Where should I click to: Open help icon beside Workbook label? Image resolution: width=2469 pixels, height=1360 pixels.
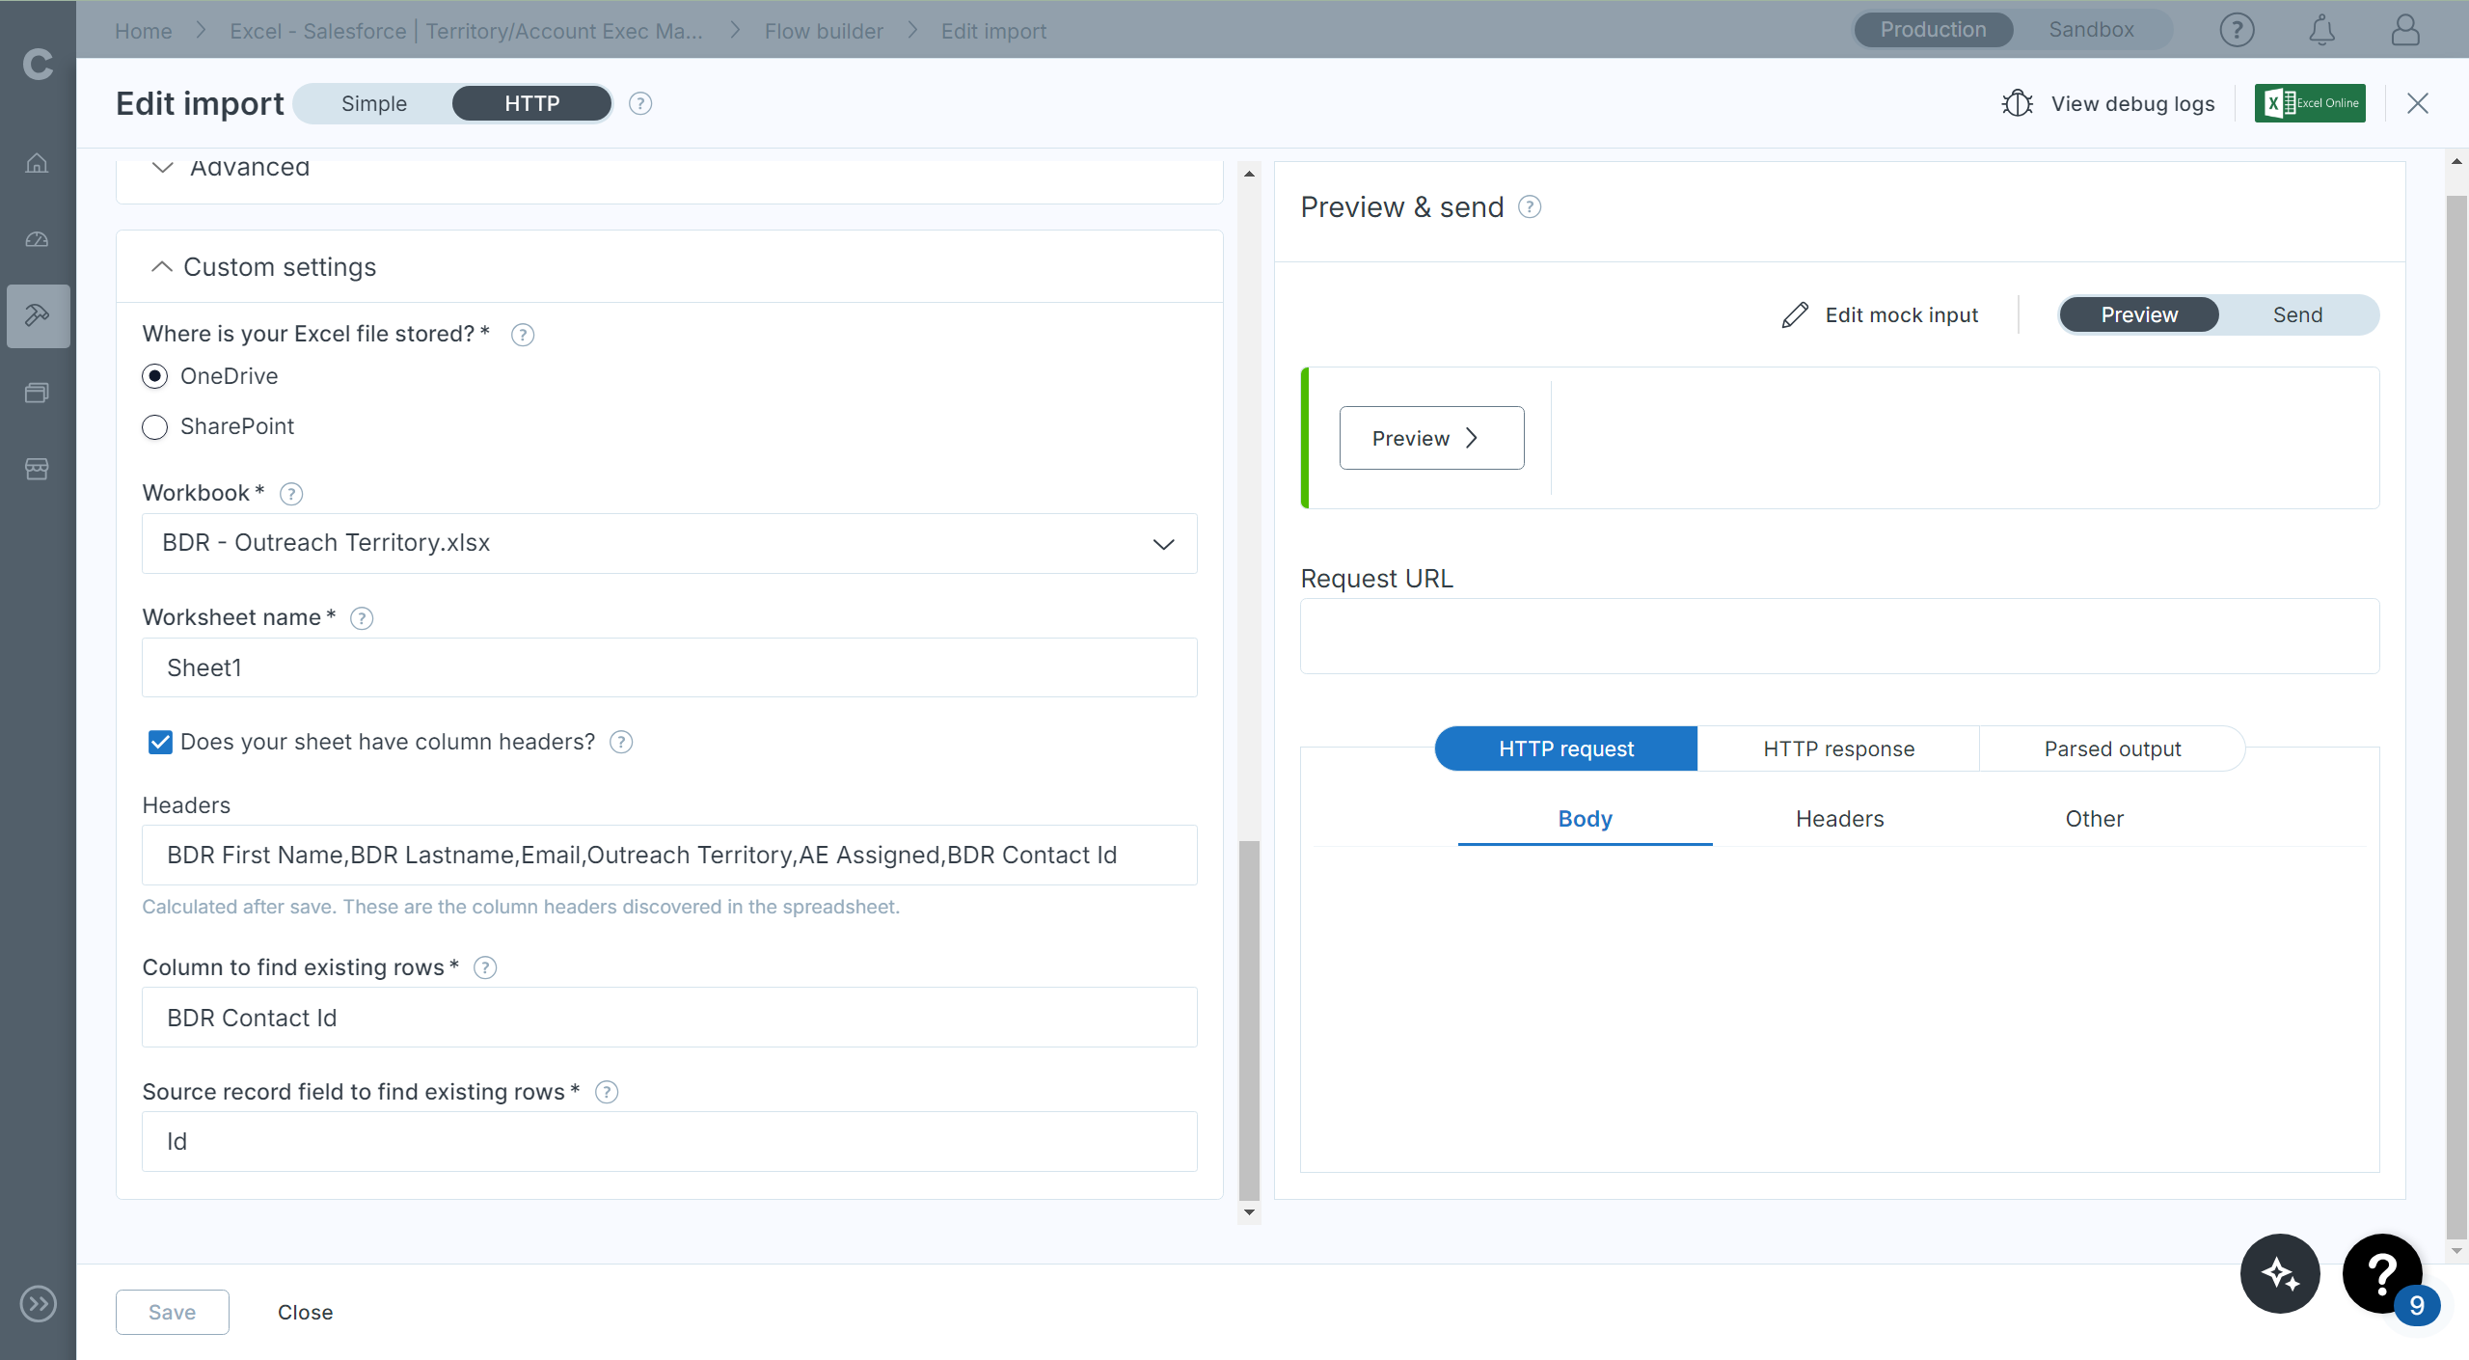(x=291, y=494)
